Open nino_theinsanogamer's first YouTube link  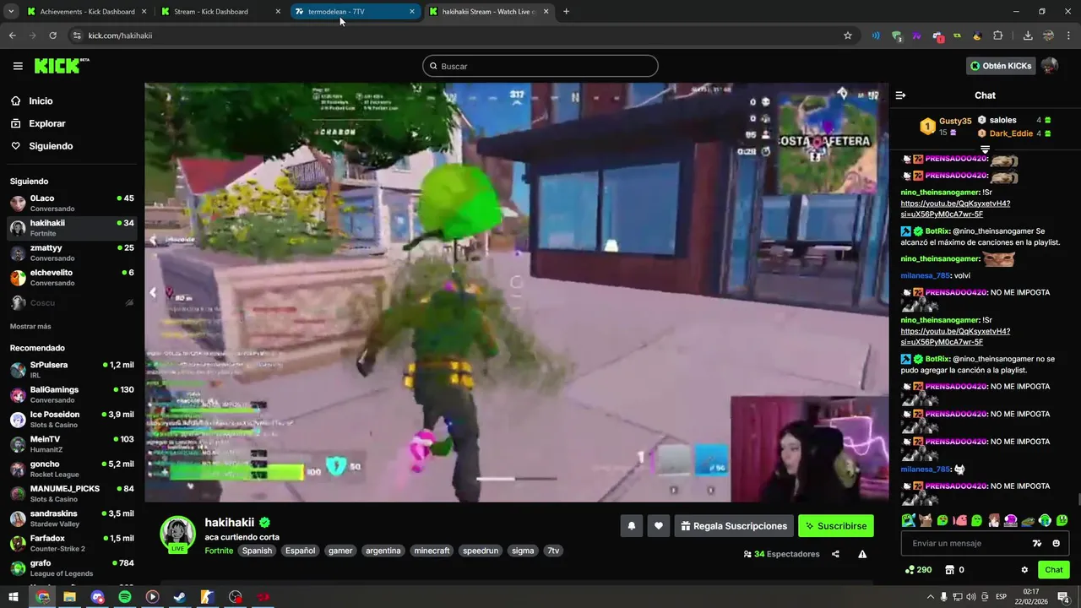coord(955,209)
